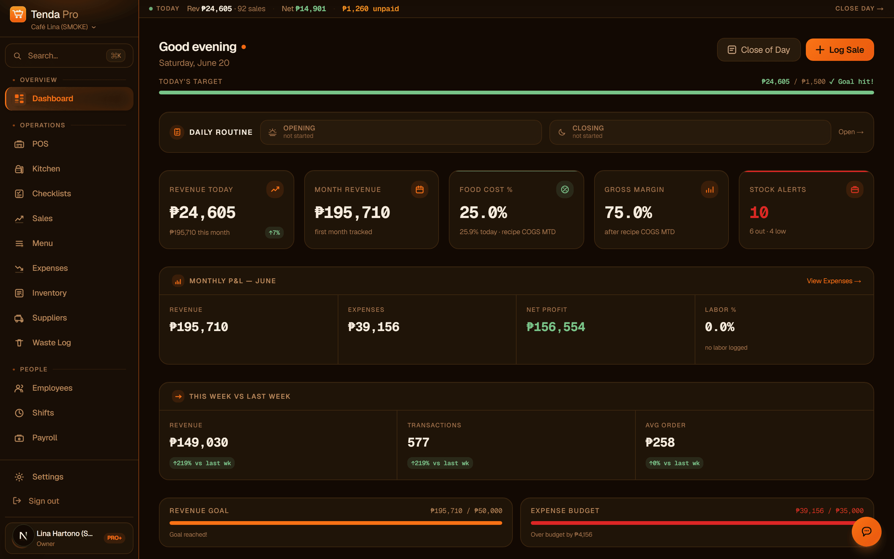Open the Opening routine card
This screenshot has height=559, width=894.
(x=401, y=132)
